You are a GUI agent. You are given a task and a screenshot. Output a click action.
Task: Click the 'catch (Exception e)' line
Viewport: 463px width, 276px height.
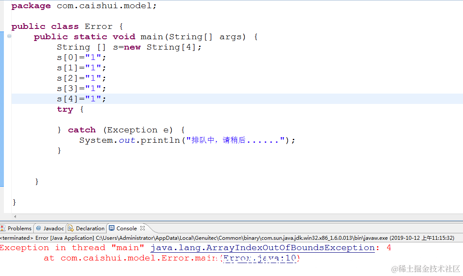coord(121,130)
